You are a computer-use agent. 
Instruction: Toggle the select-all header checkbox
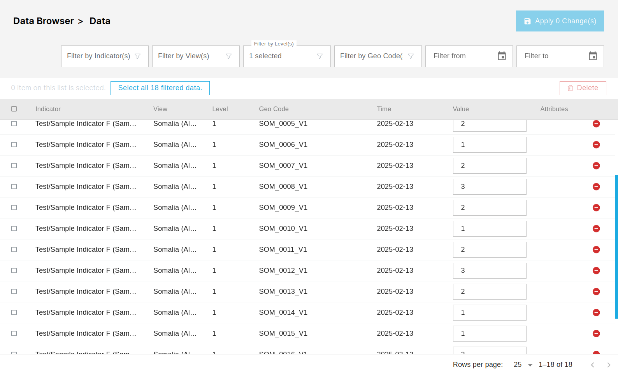pos(14,109)
